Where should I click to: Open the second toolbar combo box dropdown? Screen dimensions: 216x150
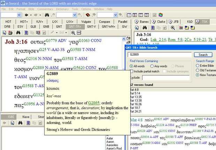pos(75,15)
